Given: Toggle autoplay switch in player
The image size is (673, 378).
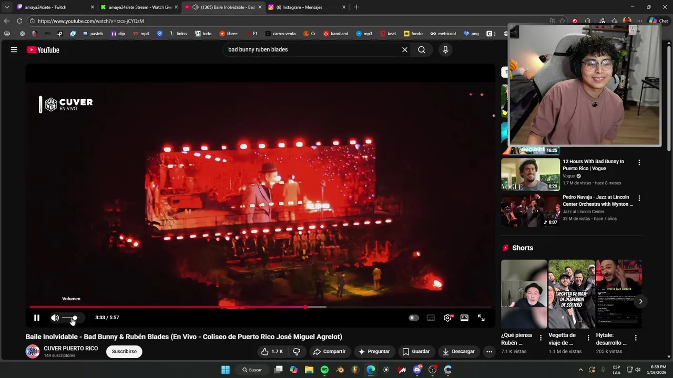Looking at the screenshot, I should tap(414, 318).
